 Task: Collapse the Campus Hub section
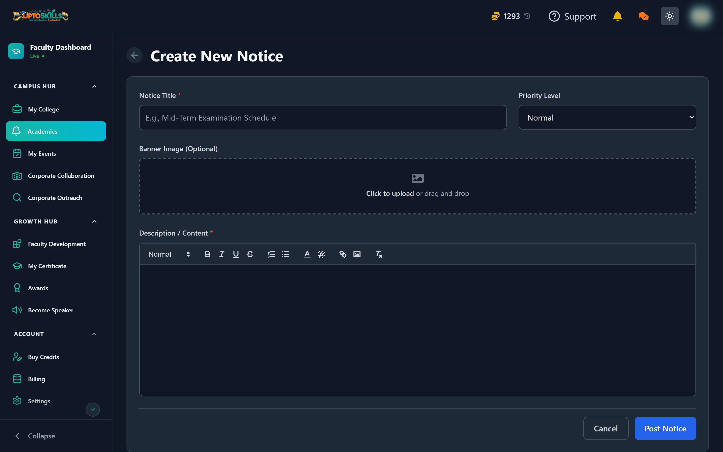pyautogui.click(x=94, y=86)
